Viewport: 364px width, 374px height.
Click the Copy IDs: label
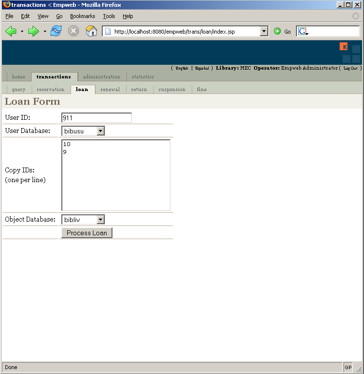(x=19, y=170)
